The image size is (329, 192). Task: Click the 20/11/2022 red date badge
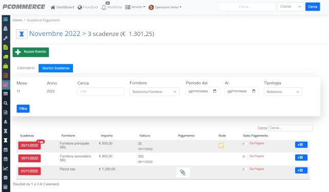click(29, 145)
